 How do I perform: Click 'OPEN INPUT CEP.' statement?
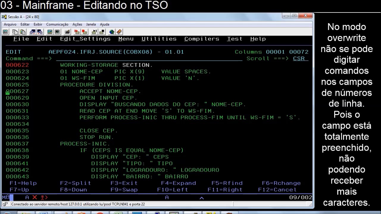(x=109, y=98)
